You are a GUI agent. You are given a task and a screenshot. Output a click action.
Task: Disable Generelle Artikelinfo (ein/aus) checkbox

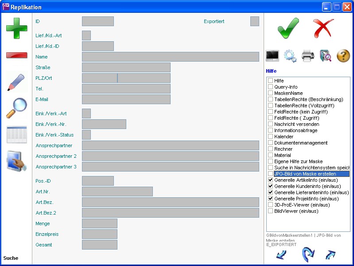tap(270, 180)
